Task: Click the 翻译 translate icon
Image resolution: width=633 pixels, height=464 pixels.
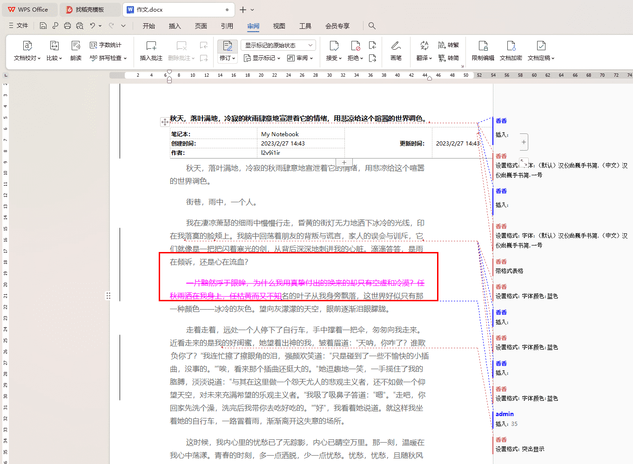Action: (424, 46)
